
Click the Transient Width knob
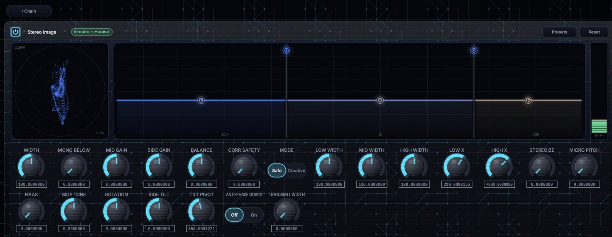(x=286, y=211)
